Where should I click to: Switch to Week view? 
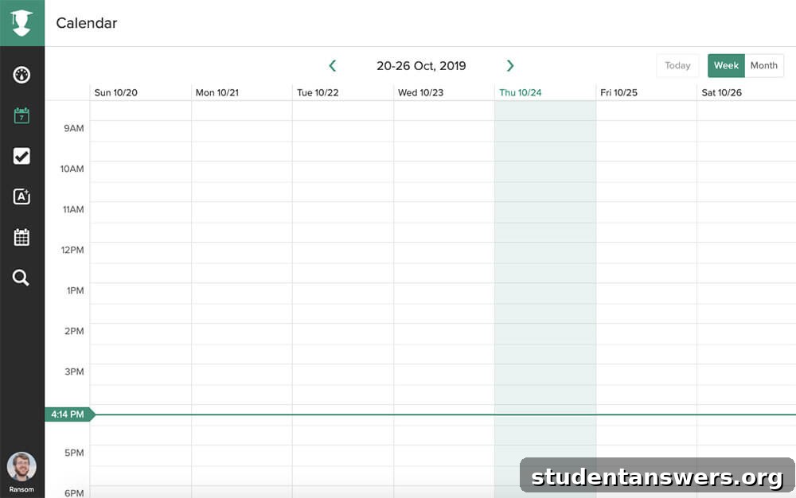click(x=726, y=65)
